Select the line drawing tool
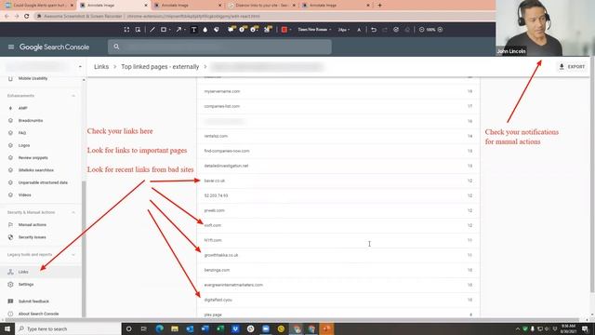 click(x=152, y=30)
